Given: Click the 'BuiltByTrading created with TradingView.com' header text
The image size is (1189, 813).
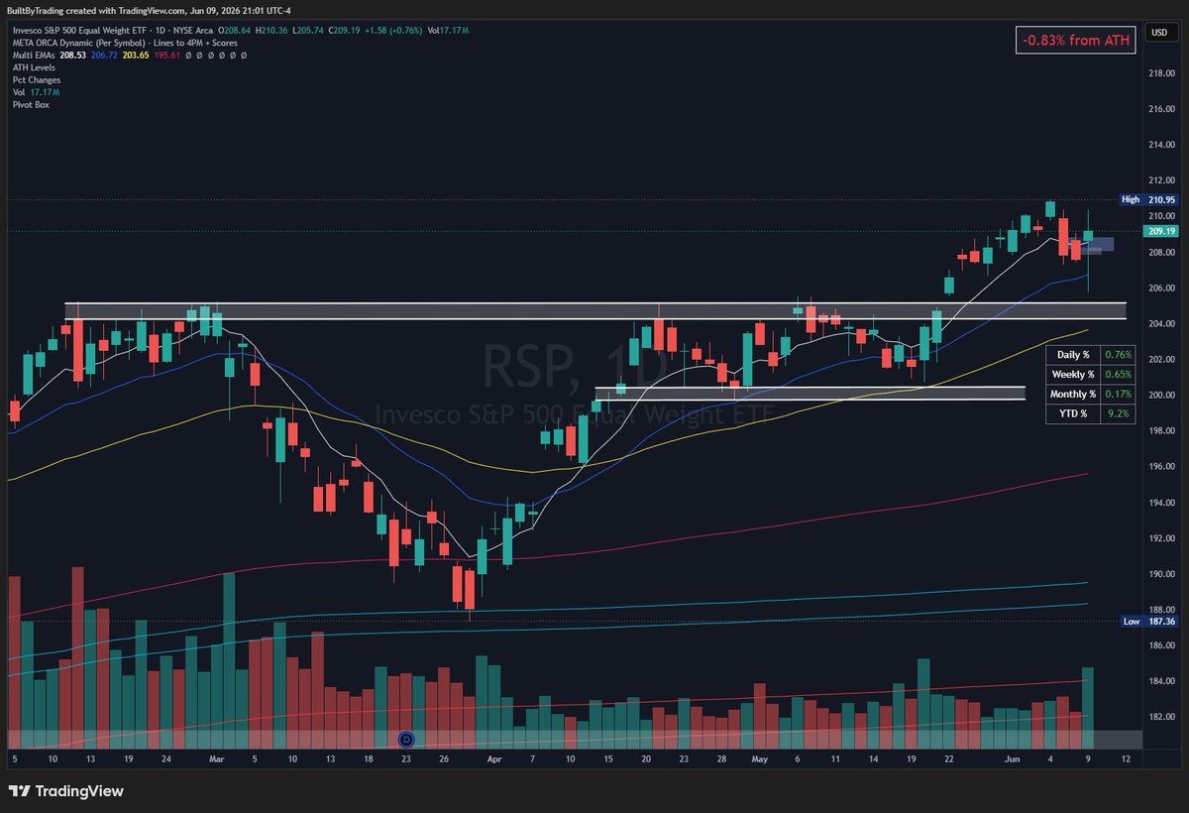Looking at the screenshot, I should pyautogui.click(x=95, y=10).
